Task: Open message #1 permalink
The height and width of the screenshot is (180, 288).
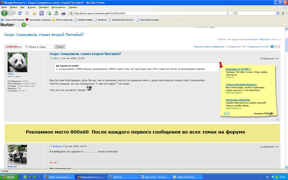Action: (x=277, y=58)
